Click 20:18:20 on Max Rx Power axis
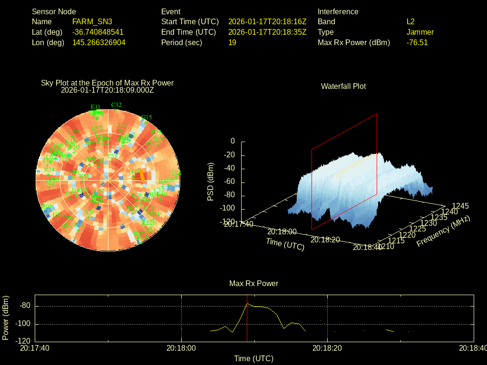This screenshot has height=365, width=487. 328,348
